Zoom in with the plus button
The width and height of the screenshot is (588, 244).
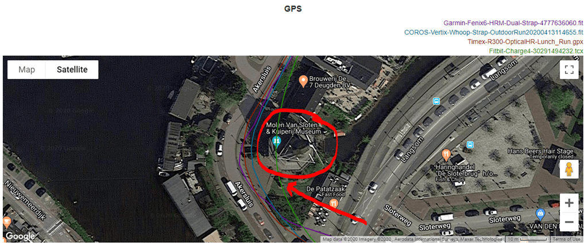pyautogui.click(x=569, y=203)
